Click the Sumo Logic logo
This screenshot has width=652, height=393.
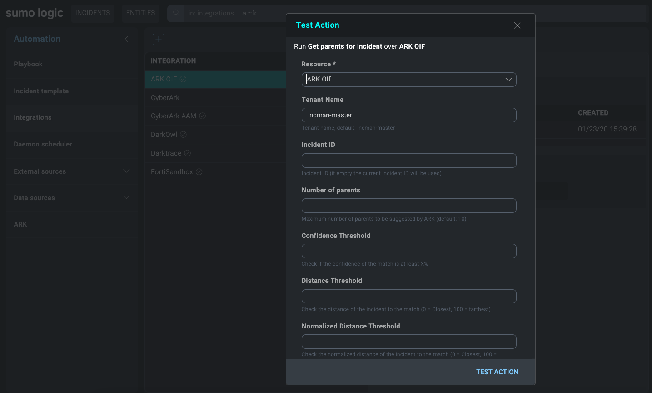pos(35,13)
